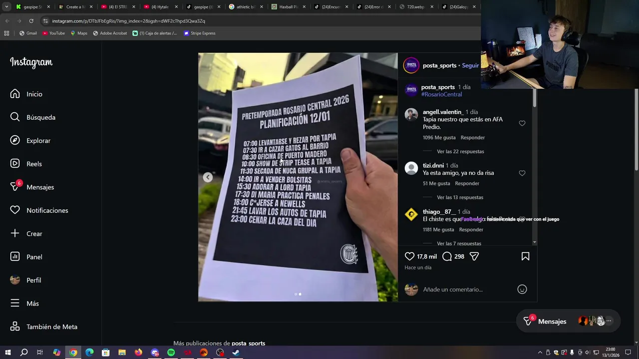Click the comments panel scrollbar

[x=535, y=98]
